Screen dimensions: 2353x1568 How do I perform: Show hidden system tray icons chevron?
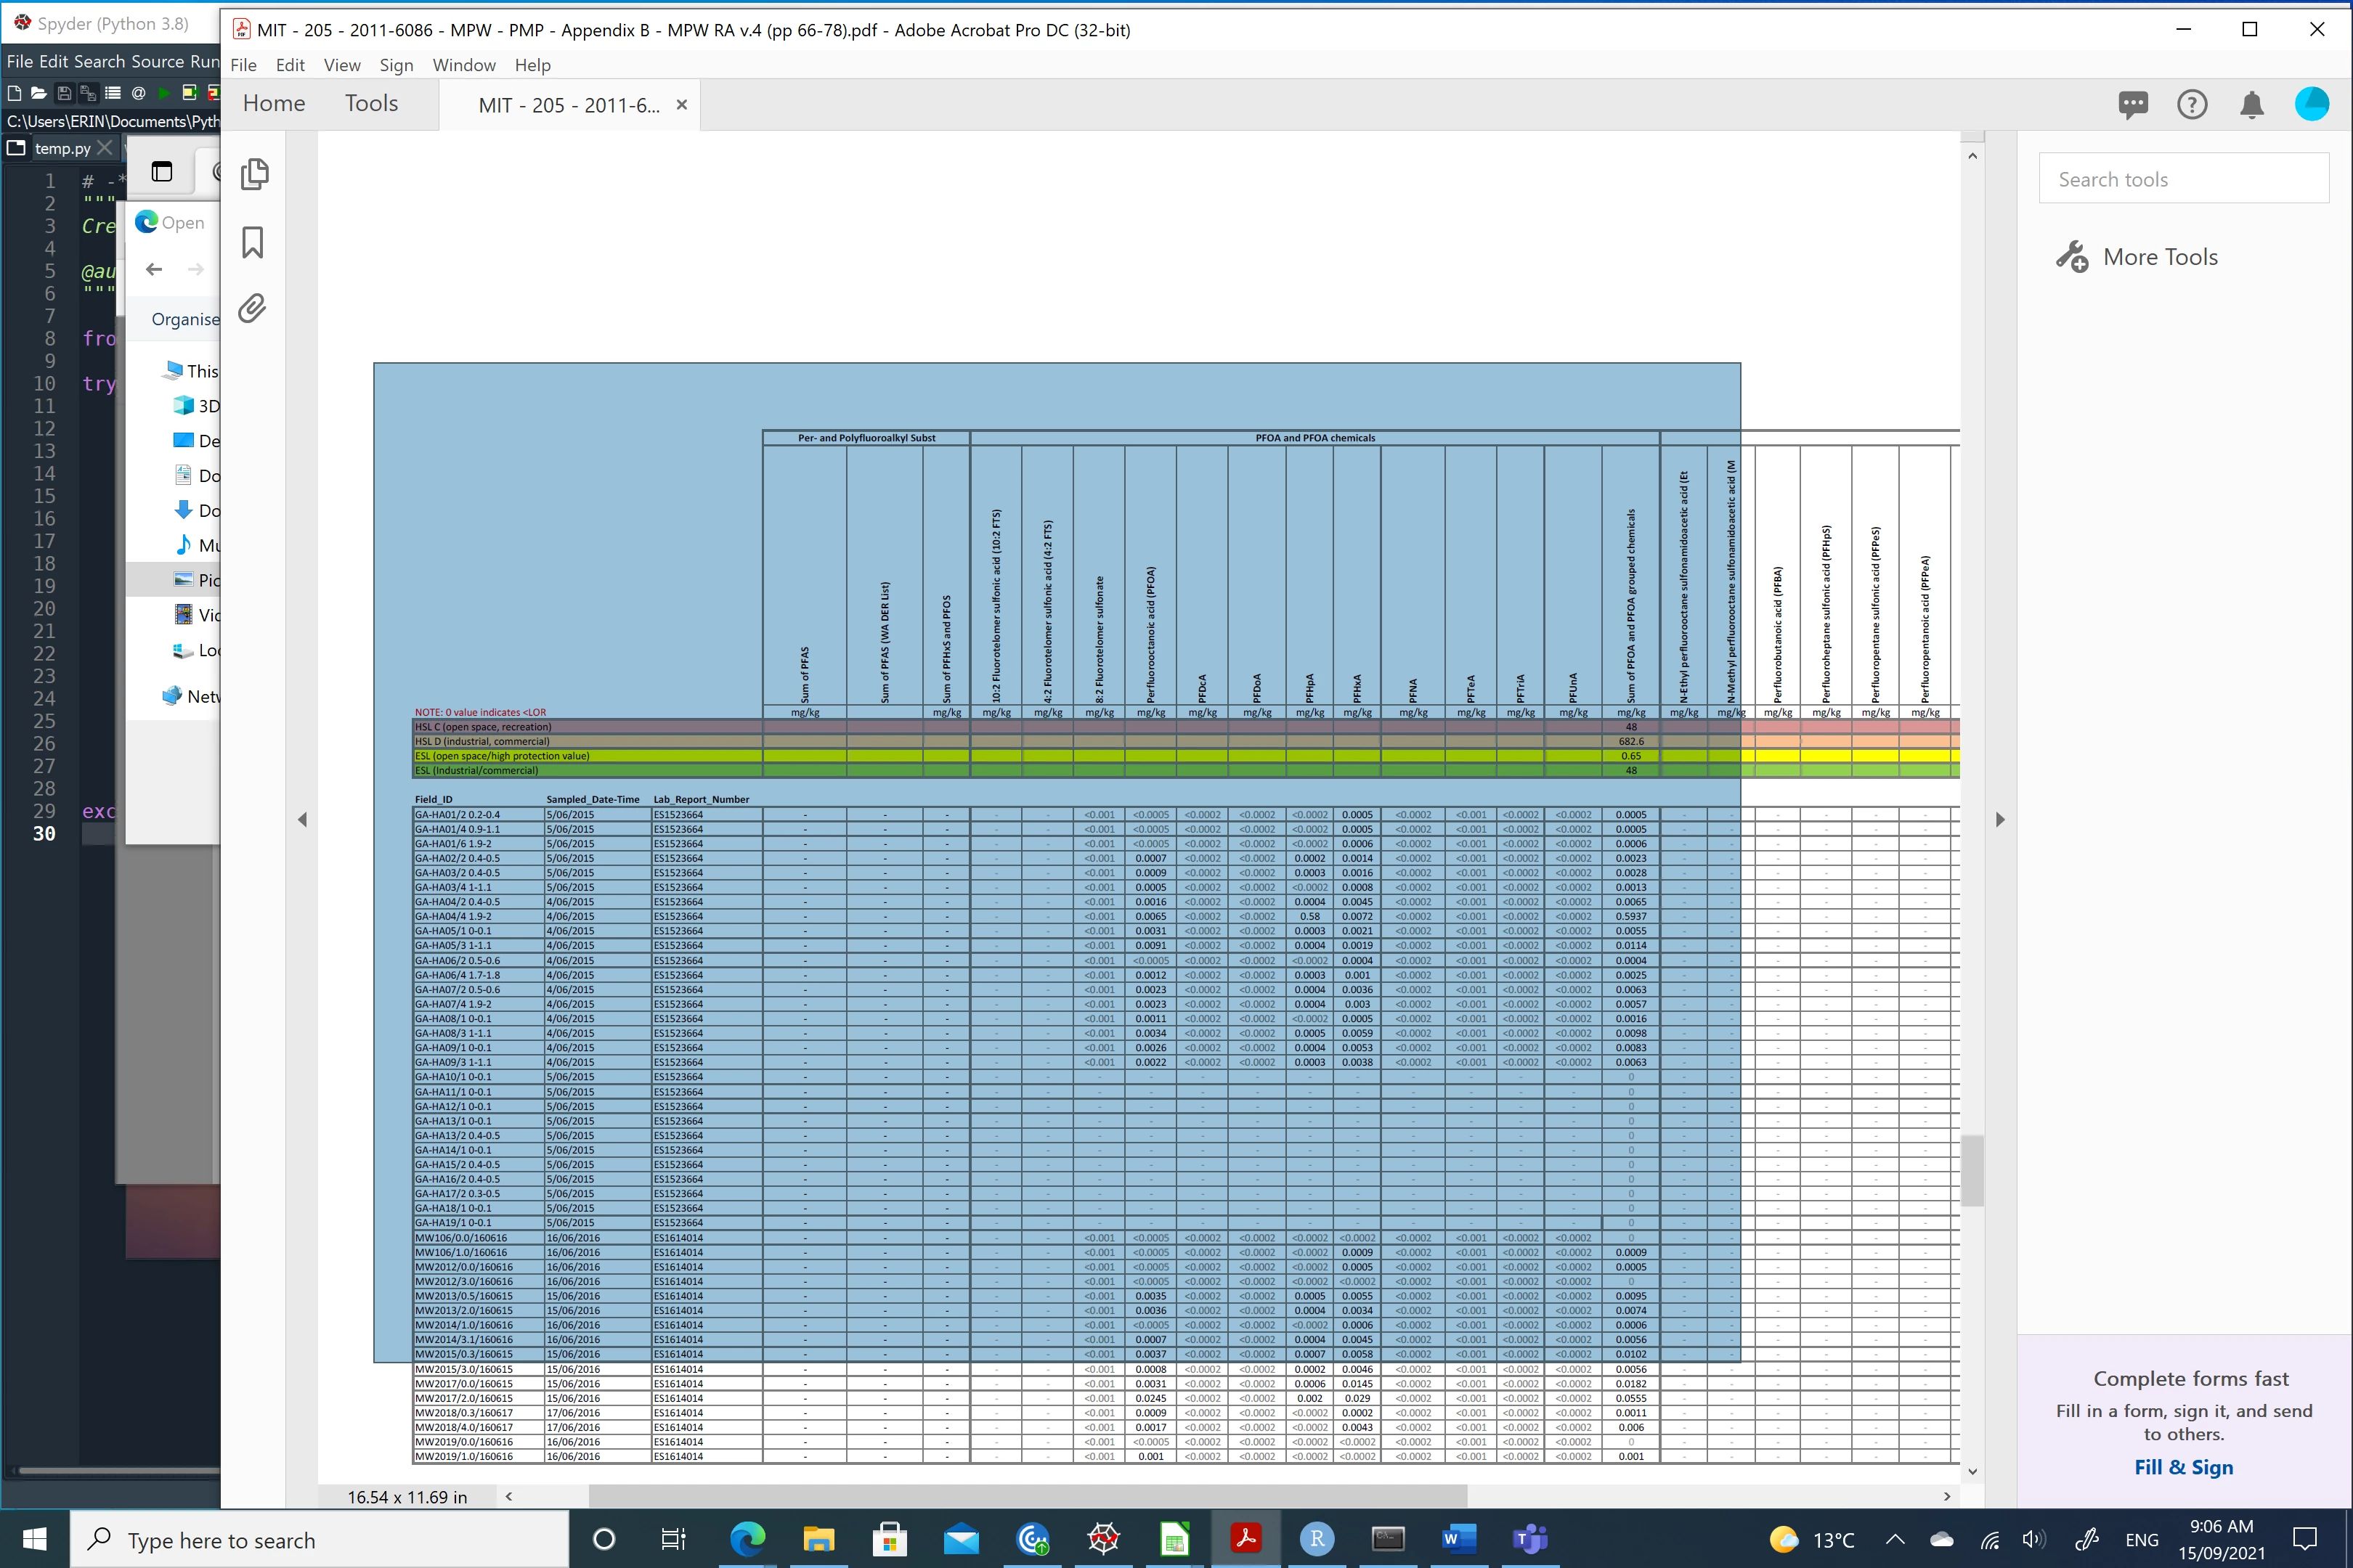click(1895, 1540)
